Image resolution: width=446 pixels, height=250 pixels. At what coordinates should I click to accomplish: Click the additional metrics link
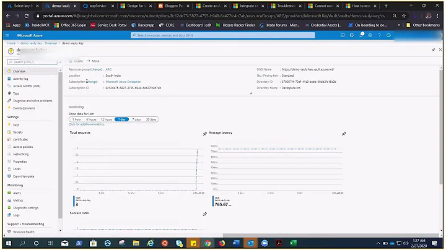click(87, 124)
